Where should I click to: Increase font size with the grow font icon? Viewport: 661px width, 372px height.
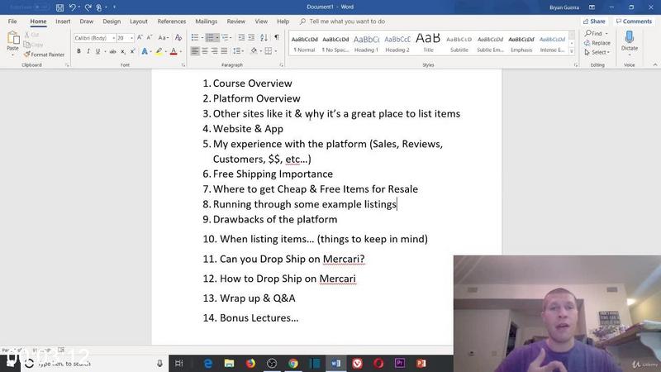point(140,37)
